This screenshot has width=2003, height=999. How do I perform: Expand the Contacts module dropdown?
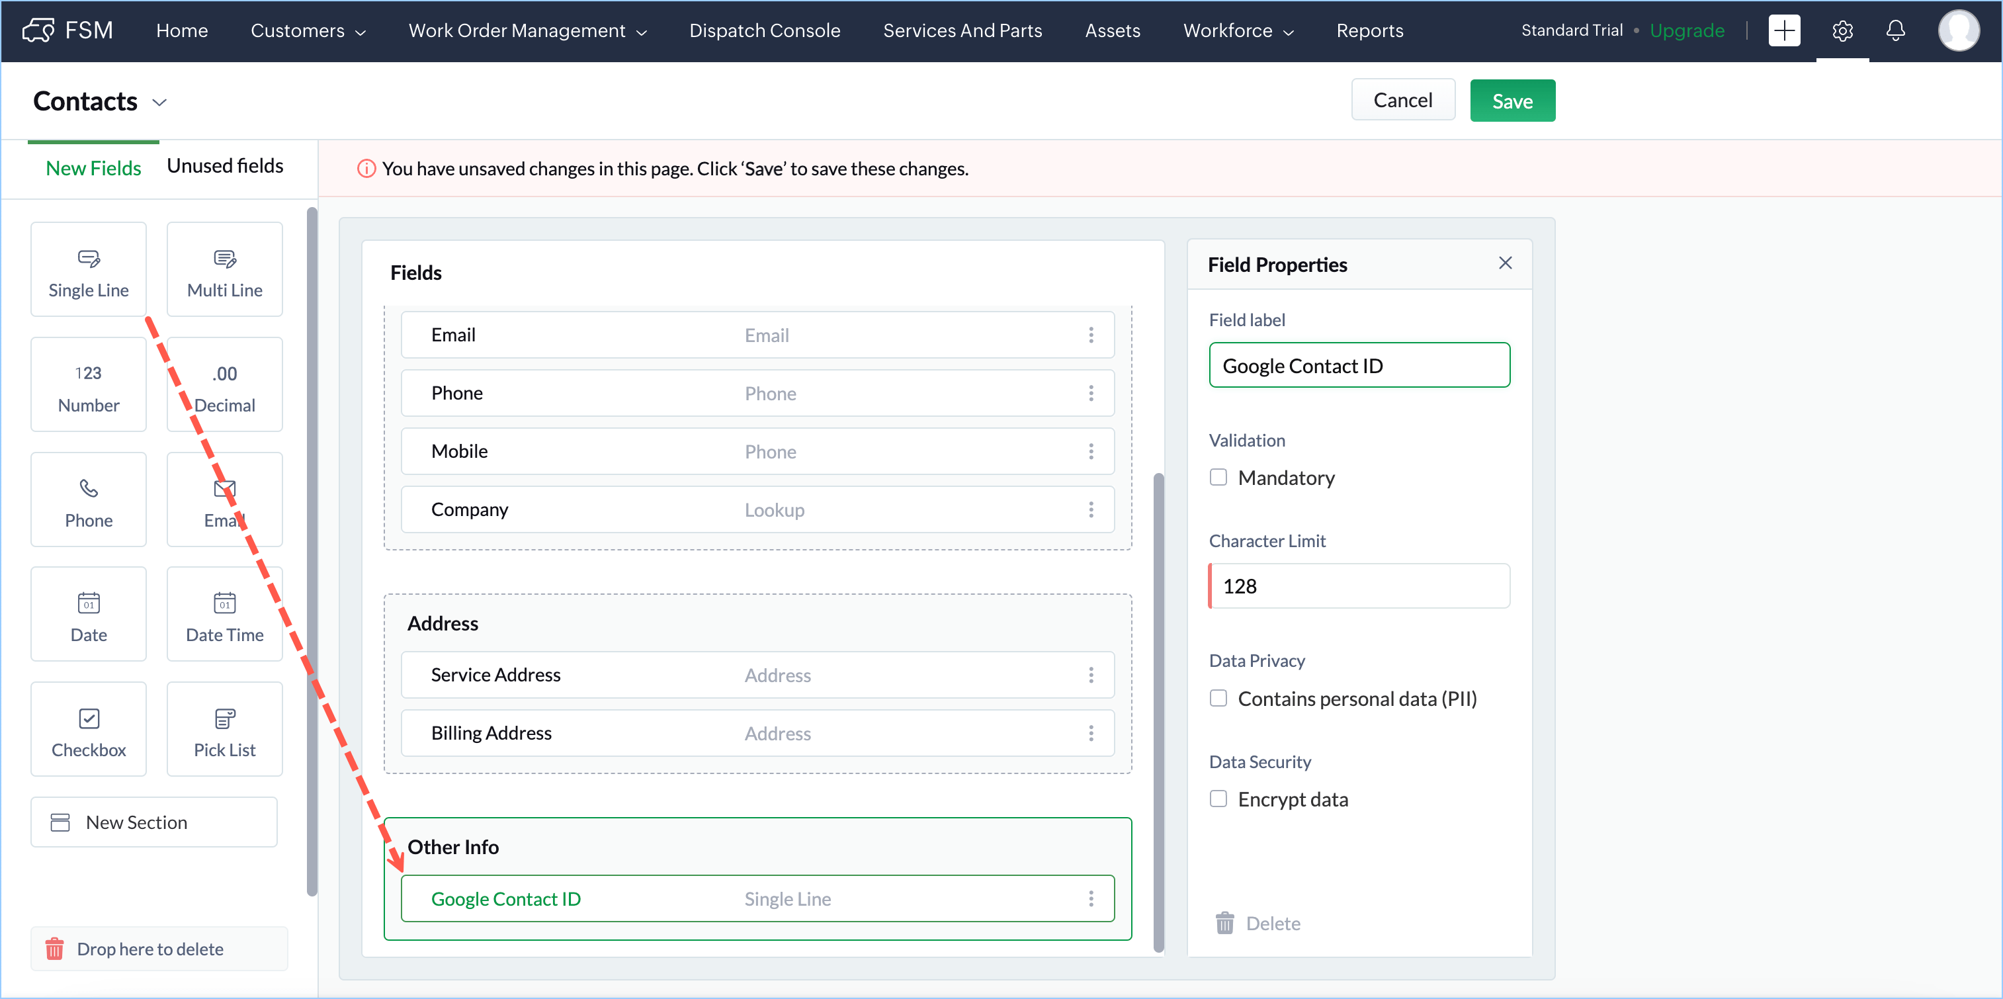click(x=159, y=103)
